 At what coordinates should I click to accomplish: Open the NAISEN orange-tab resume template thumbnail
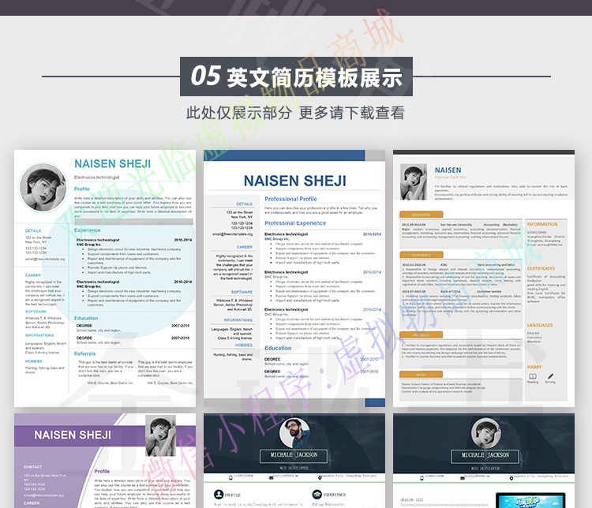(x=484, y=278)
